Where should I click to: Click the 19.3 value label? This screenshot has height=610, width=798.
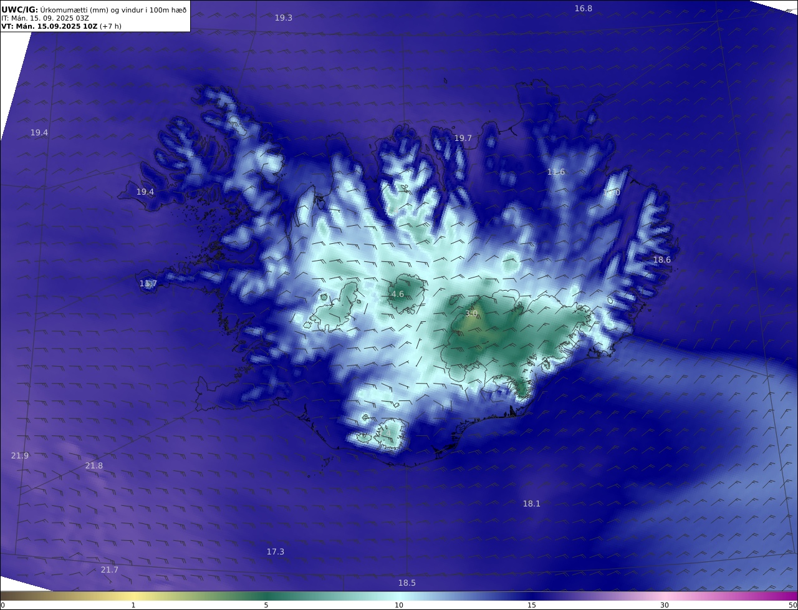click(284, 18)
